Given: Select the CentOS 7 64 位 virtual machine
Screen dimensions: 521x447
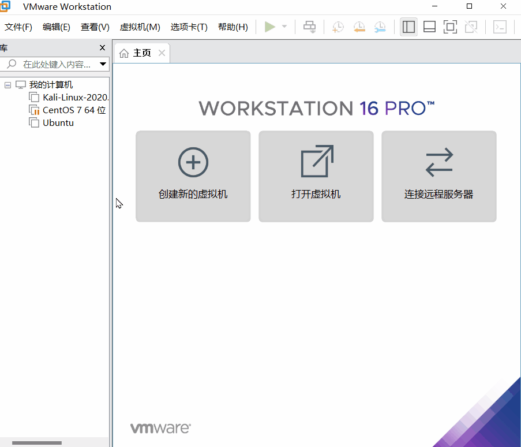Looking at the screenshot, I should 74,110.
